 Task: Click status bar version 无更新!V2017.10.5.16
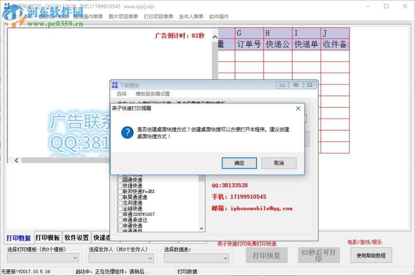26,271
